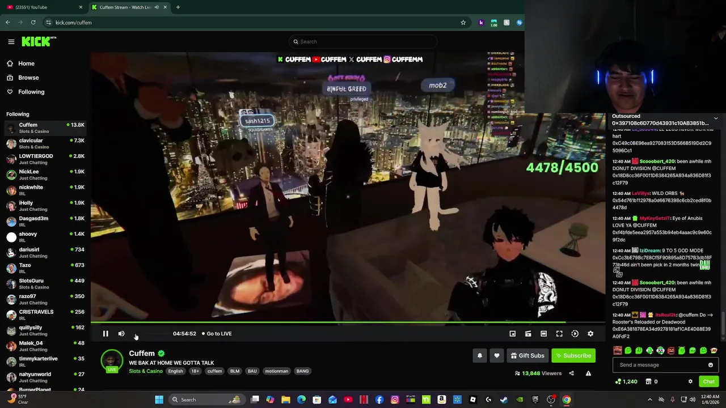Click Windows taskbar Search box

click(206, 399)
